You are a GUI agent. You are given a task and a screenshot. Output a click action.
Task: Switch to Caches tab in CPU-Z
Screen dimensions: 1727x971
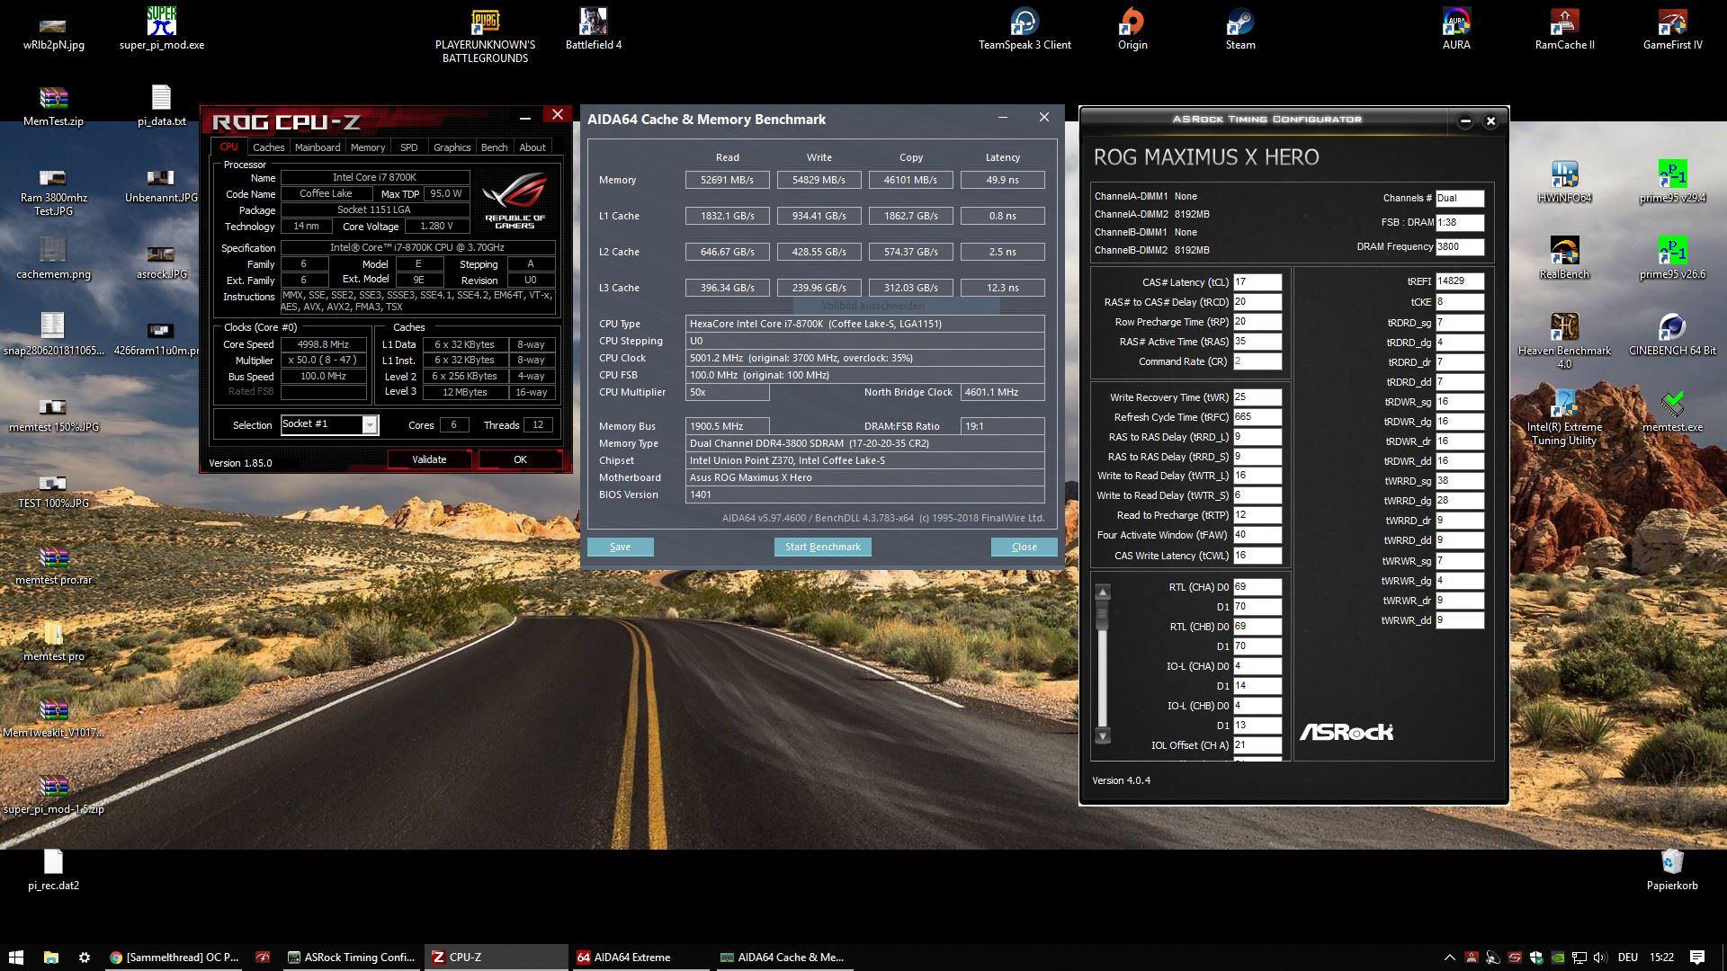click(268, 147)
